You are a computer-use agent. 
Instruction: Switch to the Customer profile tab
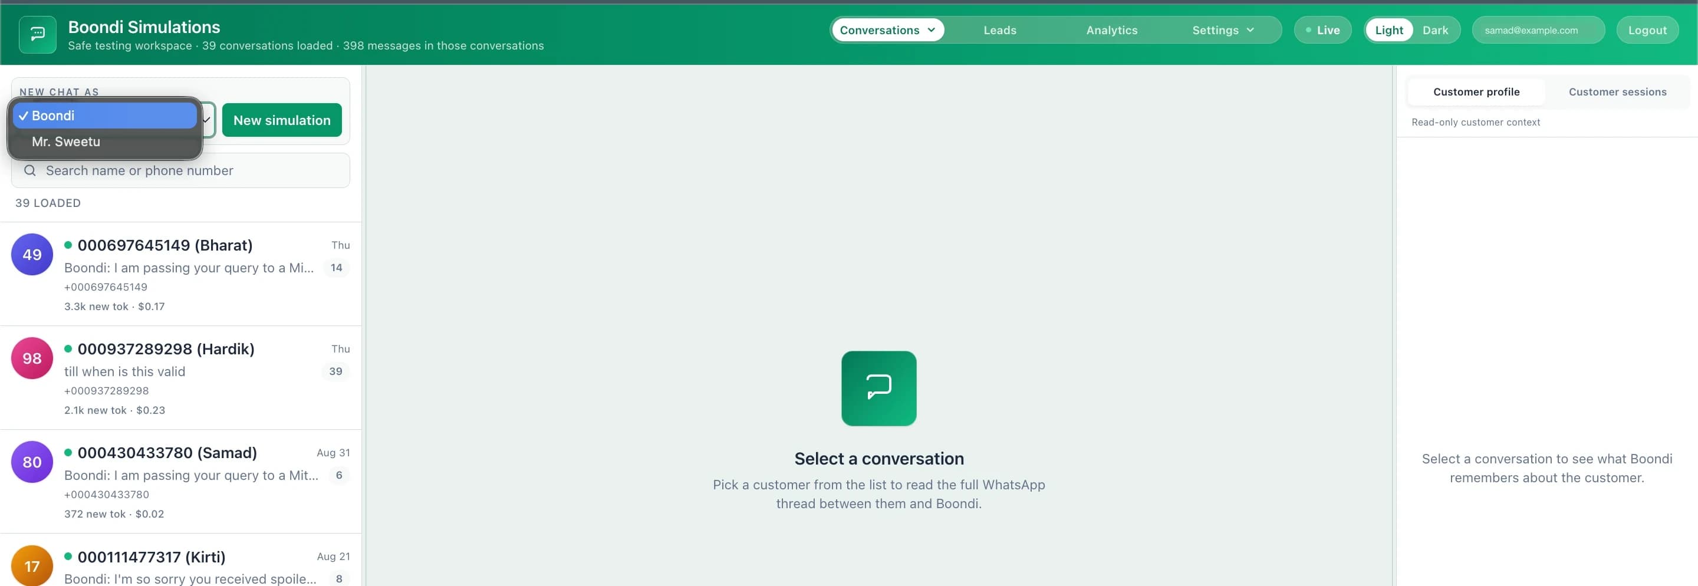click(1476, 93)
